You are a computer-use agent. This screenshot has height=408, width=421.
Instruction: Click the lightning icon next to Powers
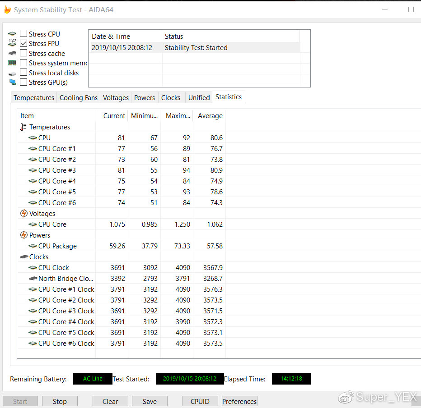24,235
